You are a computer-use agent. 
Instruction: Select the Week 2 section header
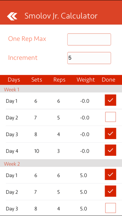(x=61, y=164)
